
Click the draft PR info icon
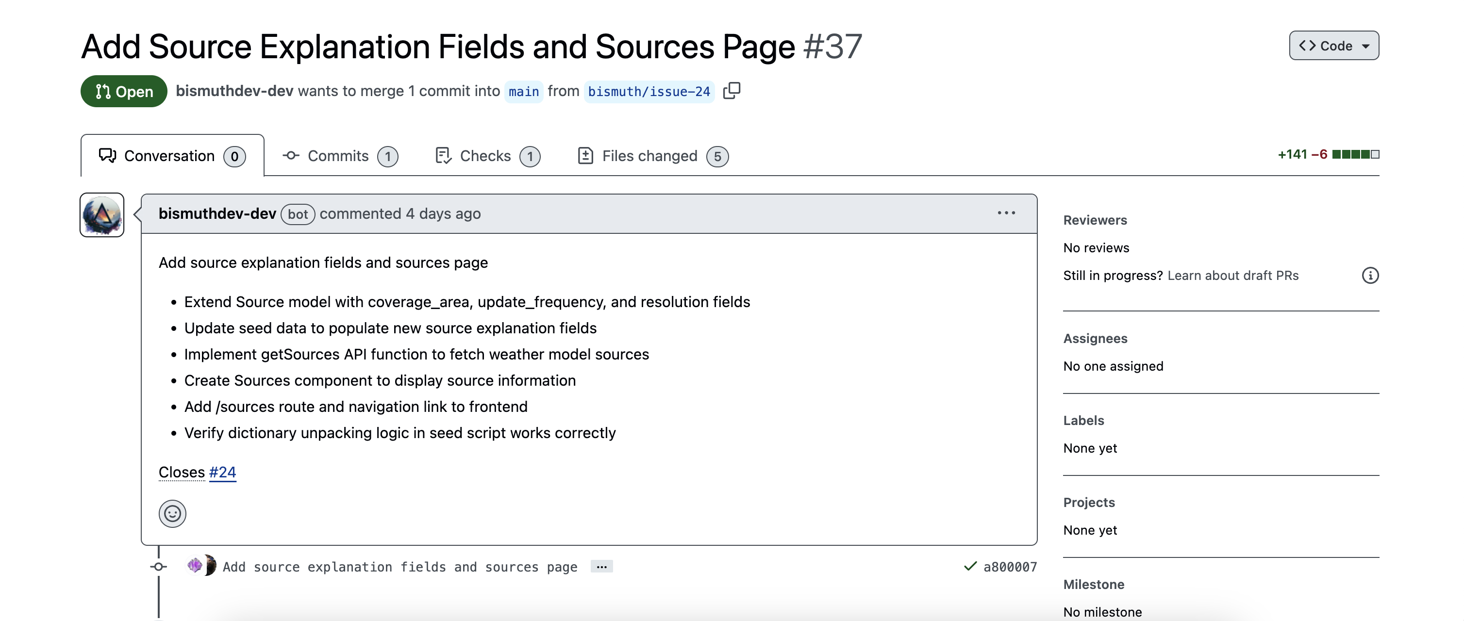click(1370, 276)
